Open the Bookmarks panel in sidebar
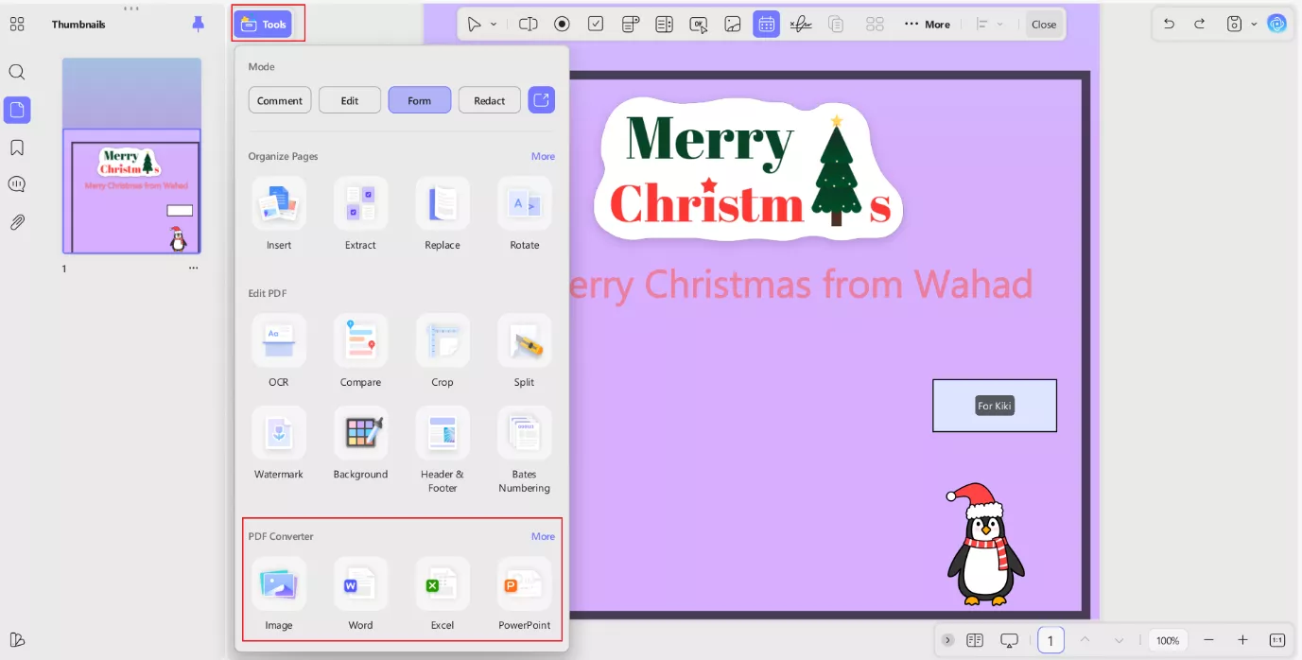 pyautogui.click(x=17, y=148)
